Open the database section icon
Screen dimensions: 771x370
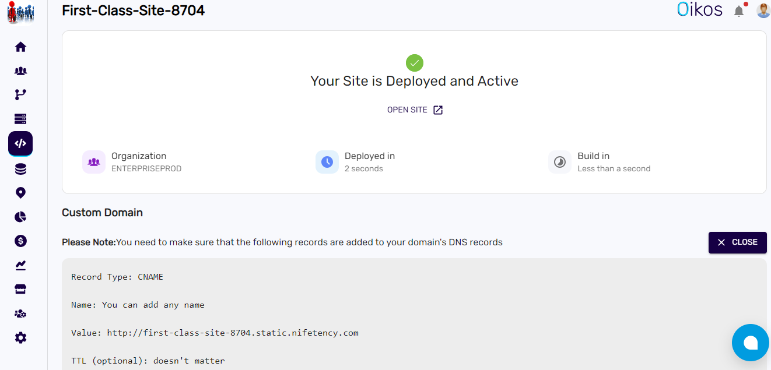[20, 168]
